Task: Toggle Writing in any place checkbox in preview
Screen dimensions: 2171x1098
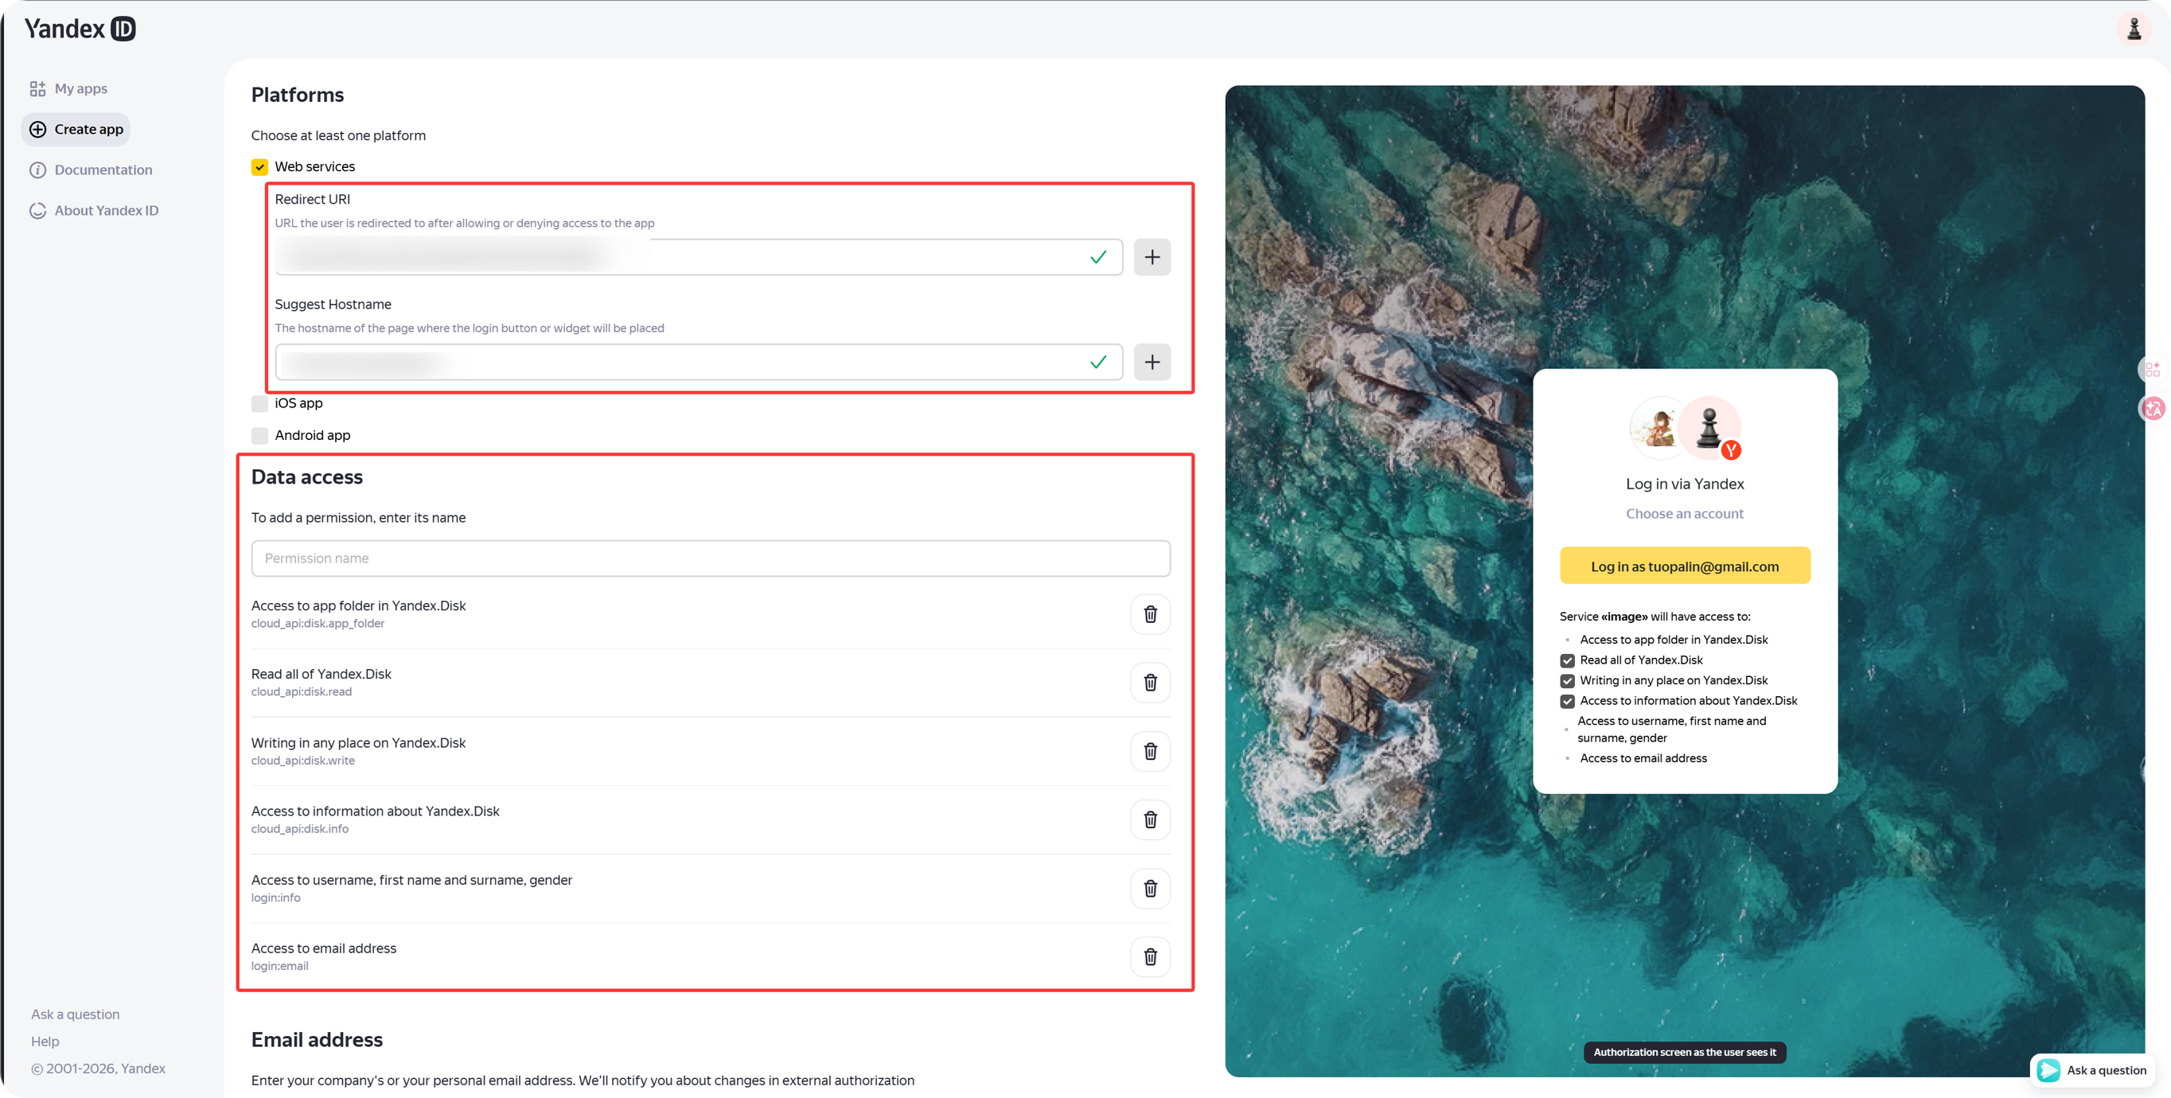Action: pos(1567,681)
